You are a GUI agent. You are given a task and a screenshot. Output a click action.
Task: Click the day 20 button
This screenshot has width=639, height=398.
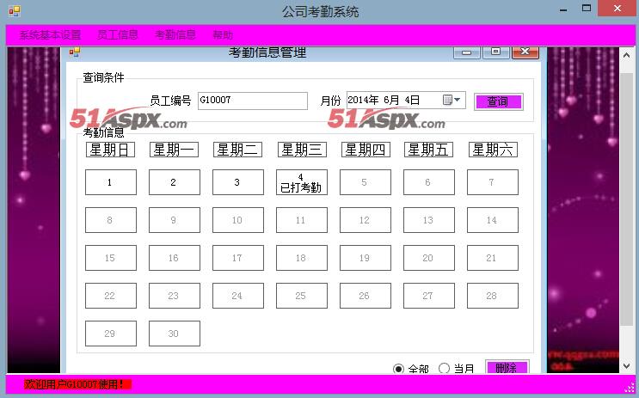(428, 258)
